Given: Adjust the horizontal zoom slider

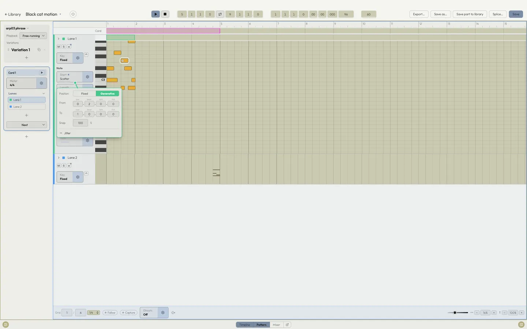Looking at the screenshot, I should click(457, 313).
